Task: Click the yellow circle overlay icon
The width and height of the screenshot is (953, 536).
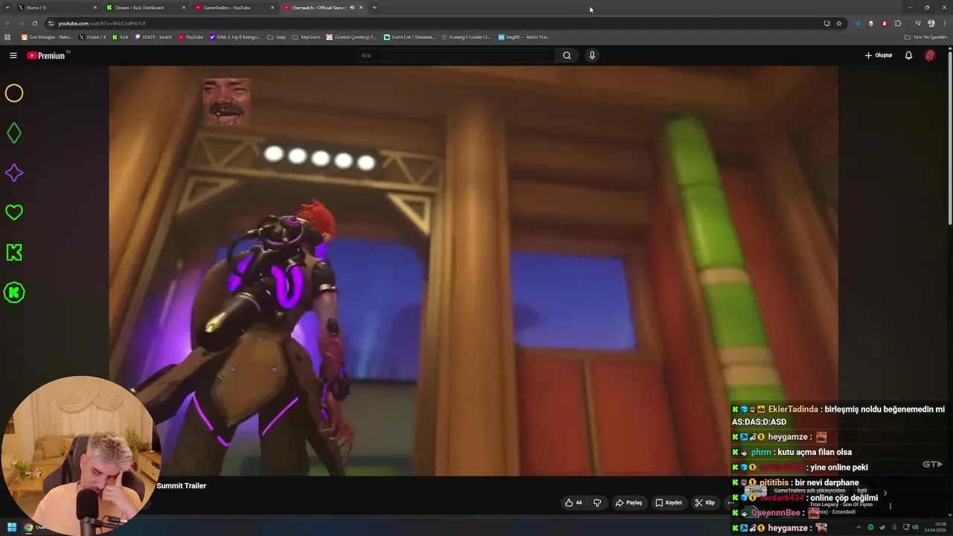Action: (x=14, y=93)
